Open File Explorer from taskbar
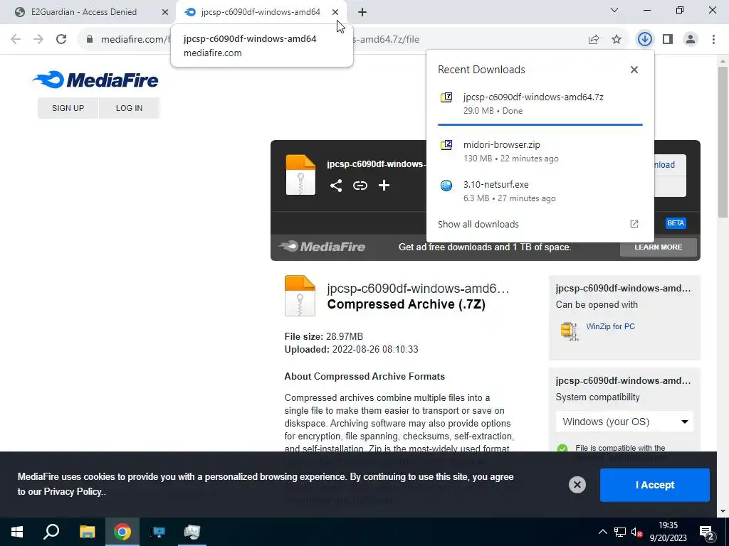Screen dimensions: 729x546 [x=87, y=532]
